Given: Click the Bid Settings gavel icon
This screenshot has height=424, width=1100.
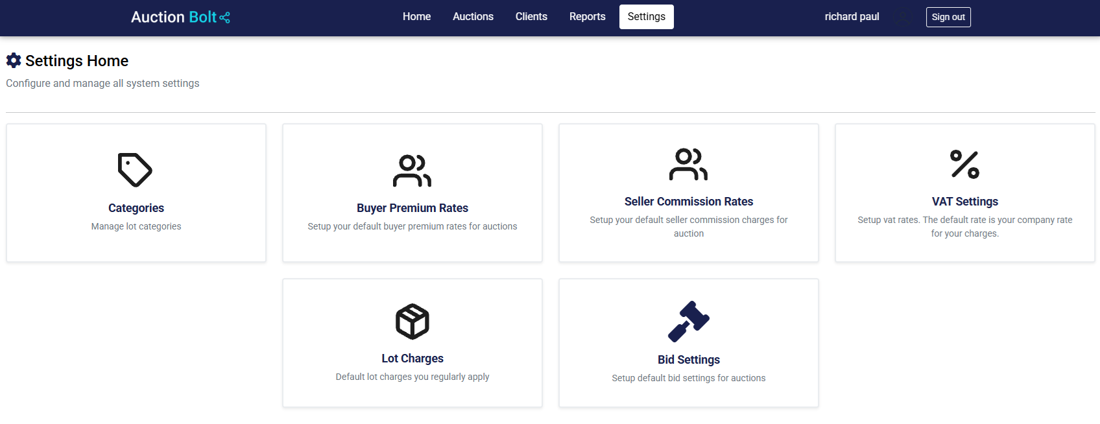Looking at the screenshot, I should click(x=689, y=322).
